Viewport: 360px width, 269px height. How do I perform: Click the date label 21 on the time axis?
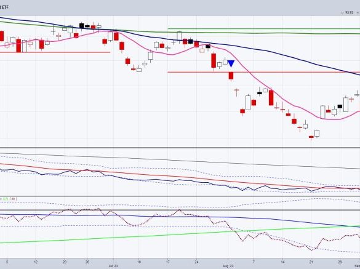coord(311,262)
